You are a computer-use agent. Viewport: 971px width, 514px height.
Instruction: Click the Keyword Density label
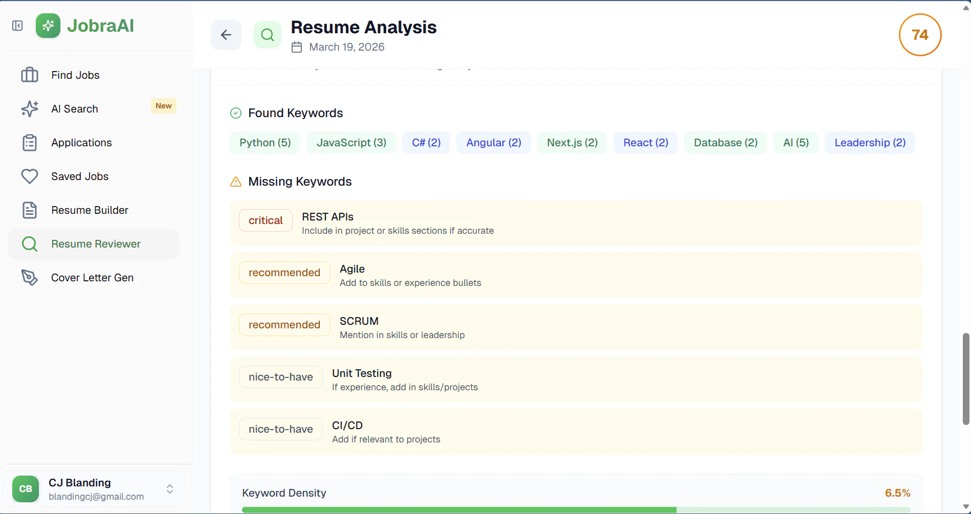284,493
